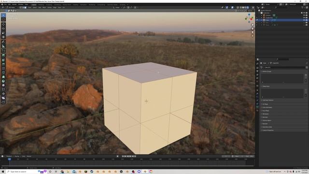309x174 pixels.
Task: Click the timeline current frame marker
Action: tap(9, 159)
